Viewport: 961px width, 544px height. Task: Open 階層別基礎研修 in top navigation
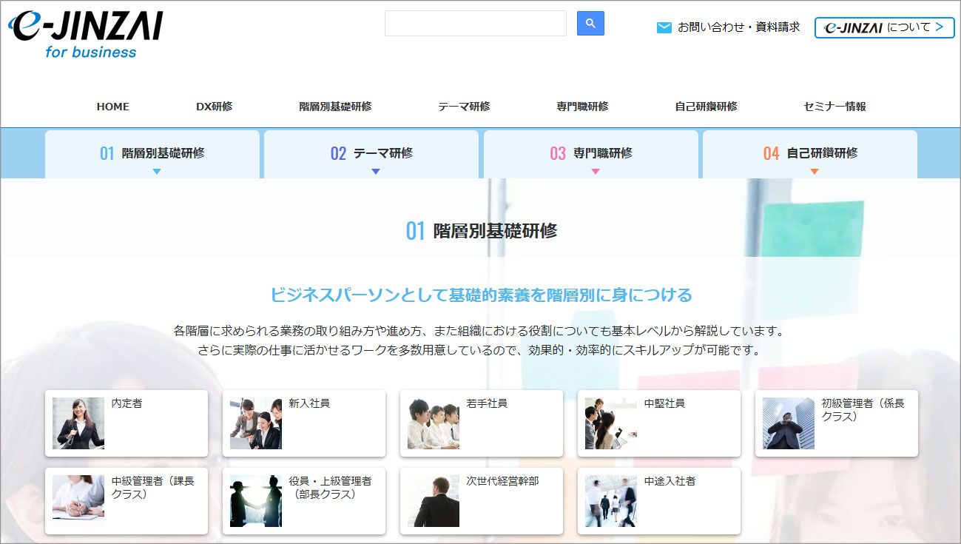[x=335, y=107]
